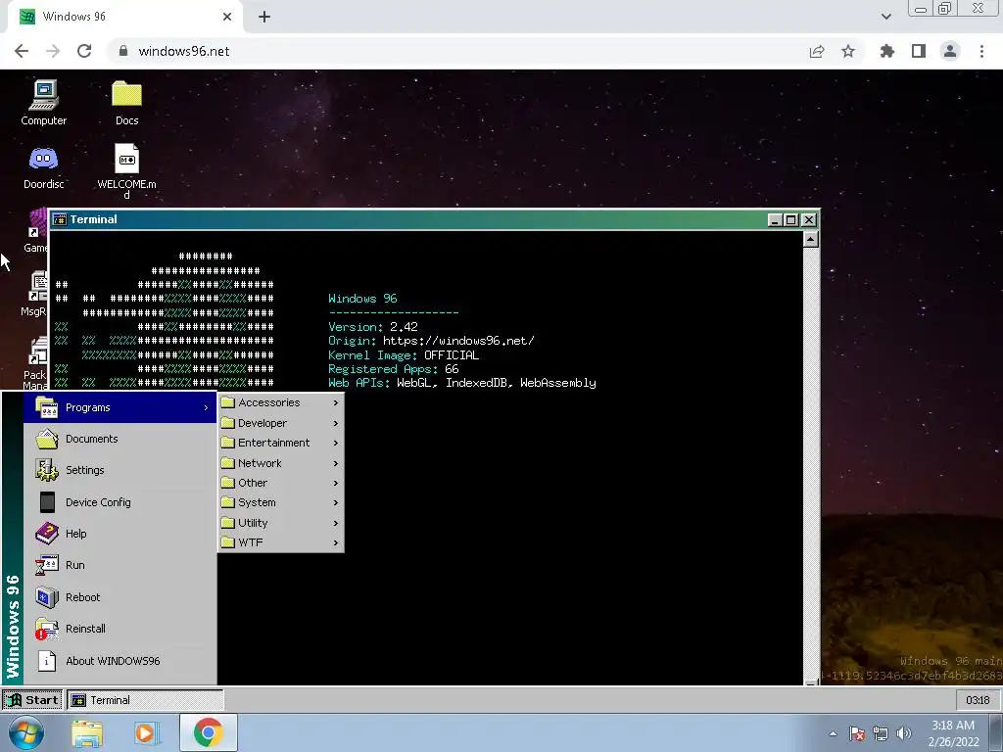Open the WELCOME.md file icon

126,170
